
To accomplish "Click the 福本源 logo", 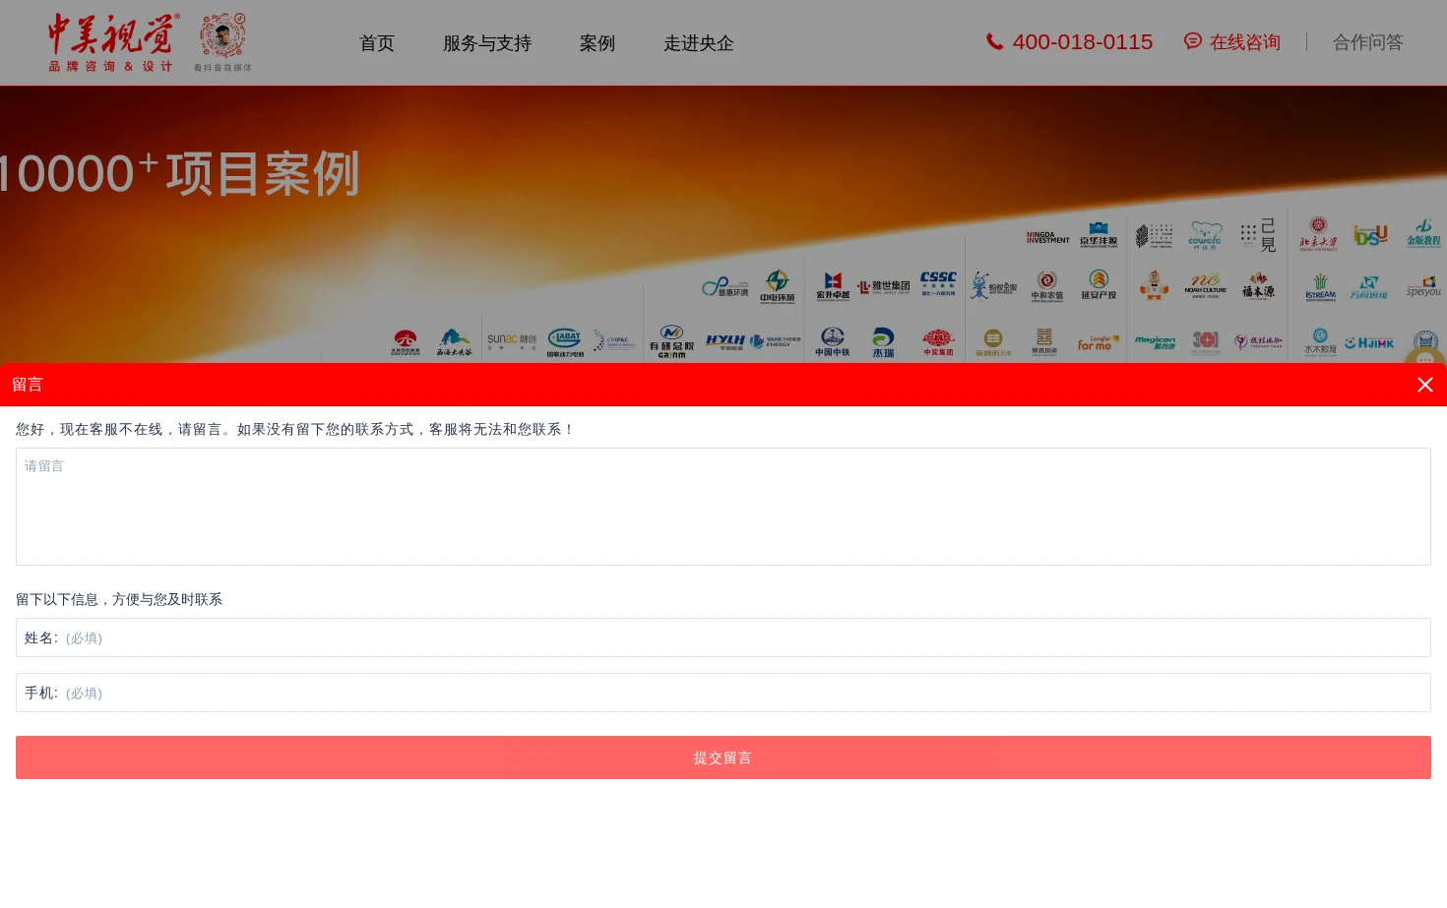I will (1258, 286).
